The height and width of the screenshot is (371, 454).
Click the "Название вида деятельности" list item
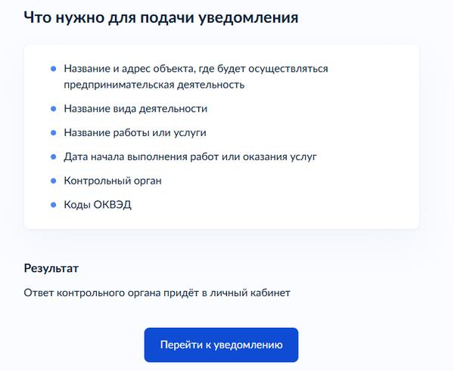135,109
